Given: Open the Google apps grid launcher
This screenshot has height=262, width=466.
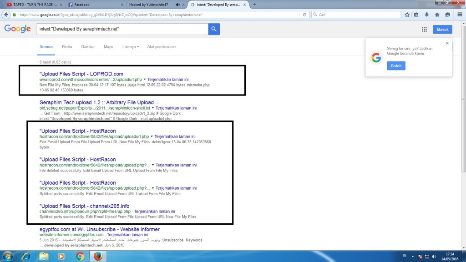Looking at the screenshot, I should click(x=424, y=29).
